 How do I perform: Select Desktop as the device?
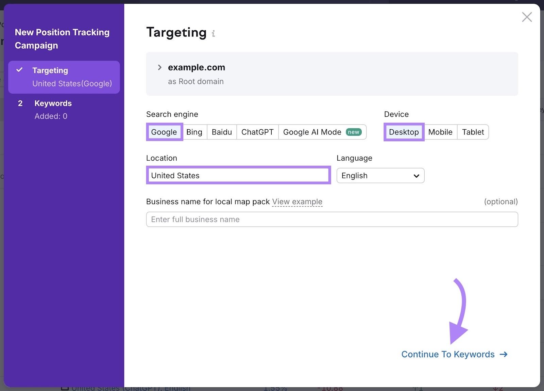[x=404, y=132]
